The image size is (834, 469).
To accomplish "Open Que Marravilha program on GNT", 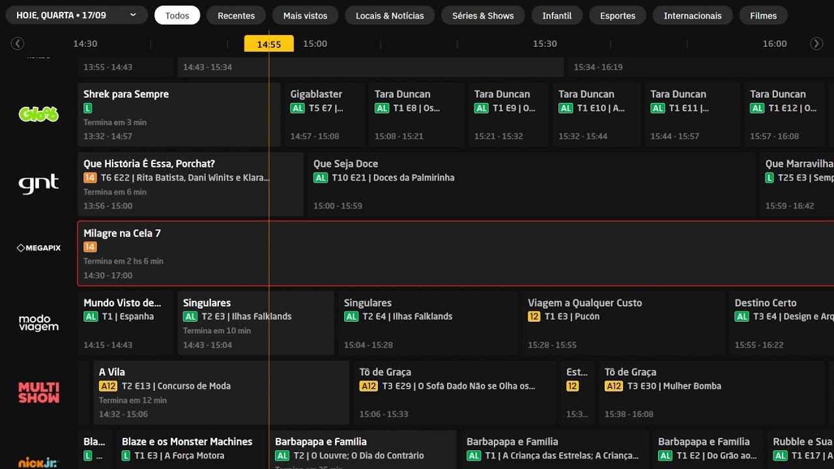I will [x=797, y=184].
